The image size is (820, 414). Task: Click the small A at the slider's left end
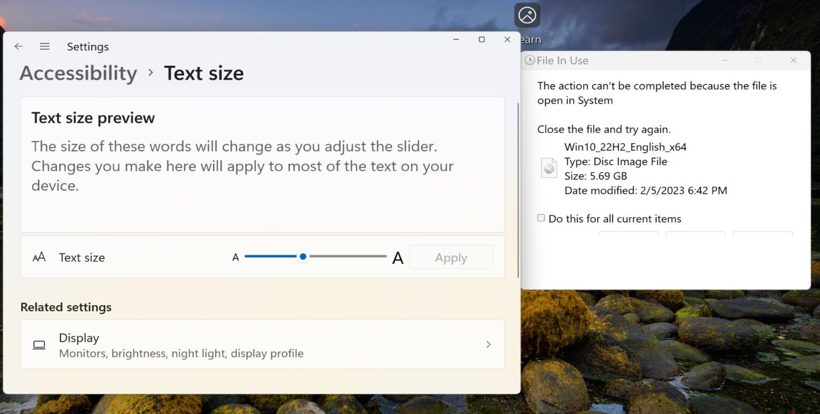(235, 257)
